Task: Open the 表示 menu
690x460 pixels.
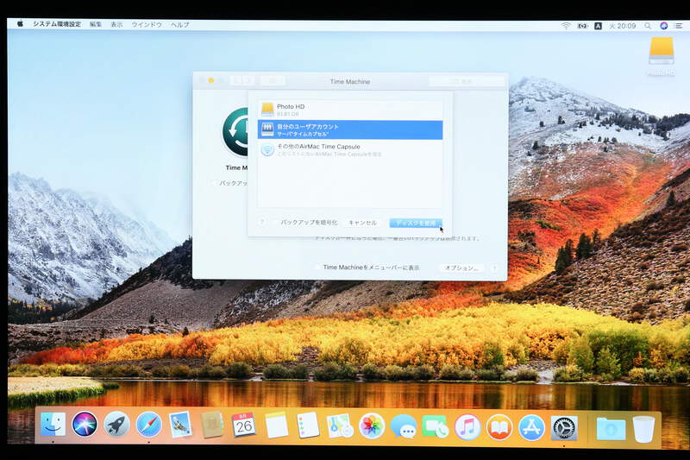Action: (x=116, y=24)
